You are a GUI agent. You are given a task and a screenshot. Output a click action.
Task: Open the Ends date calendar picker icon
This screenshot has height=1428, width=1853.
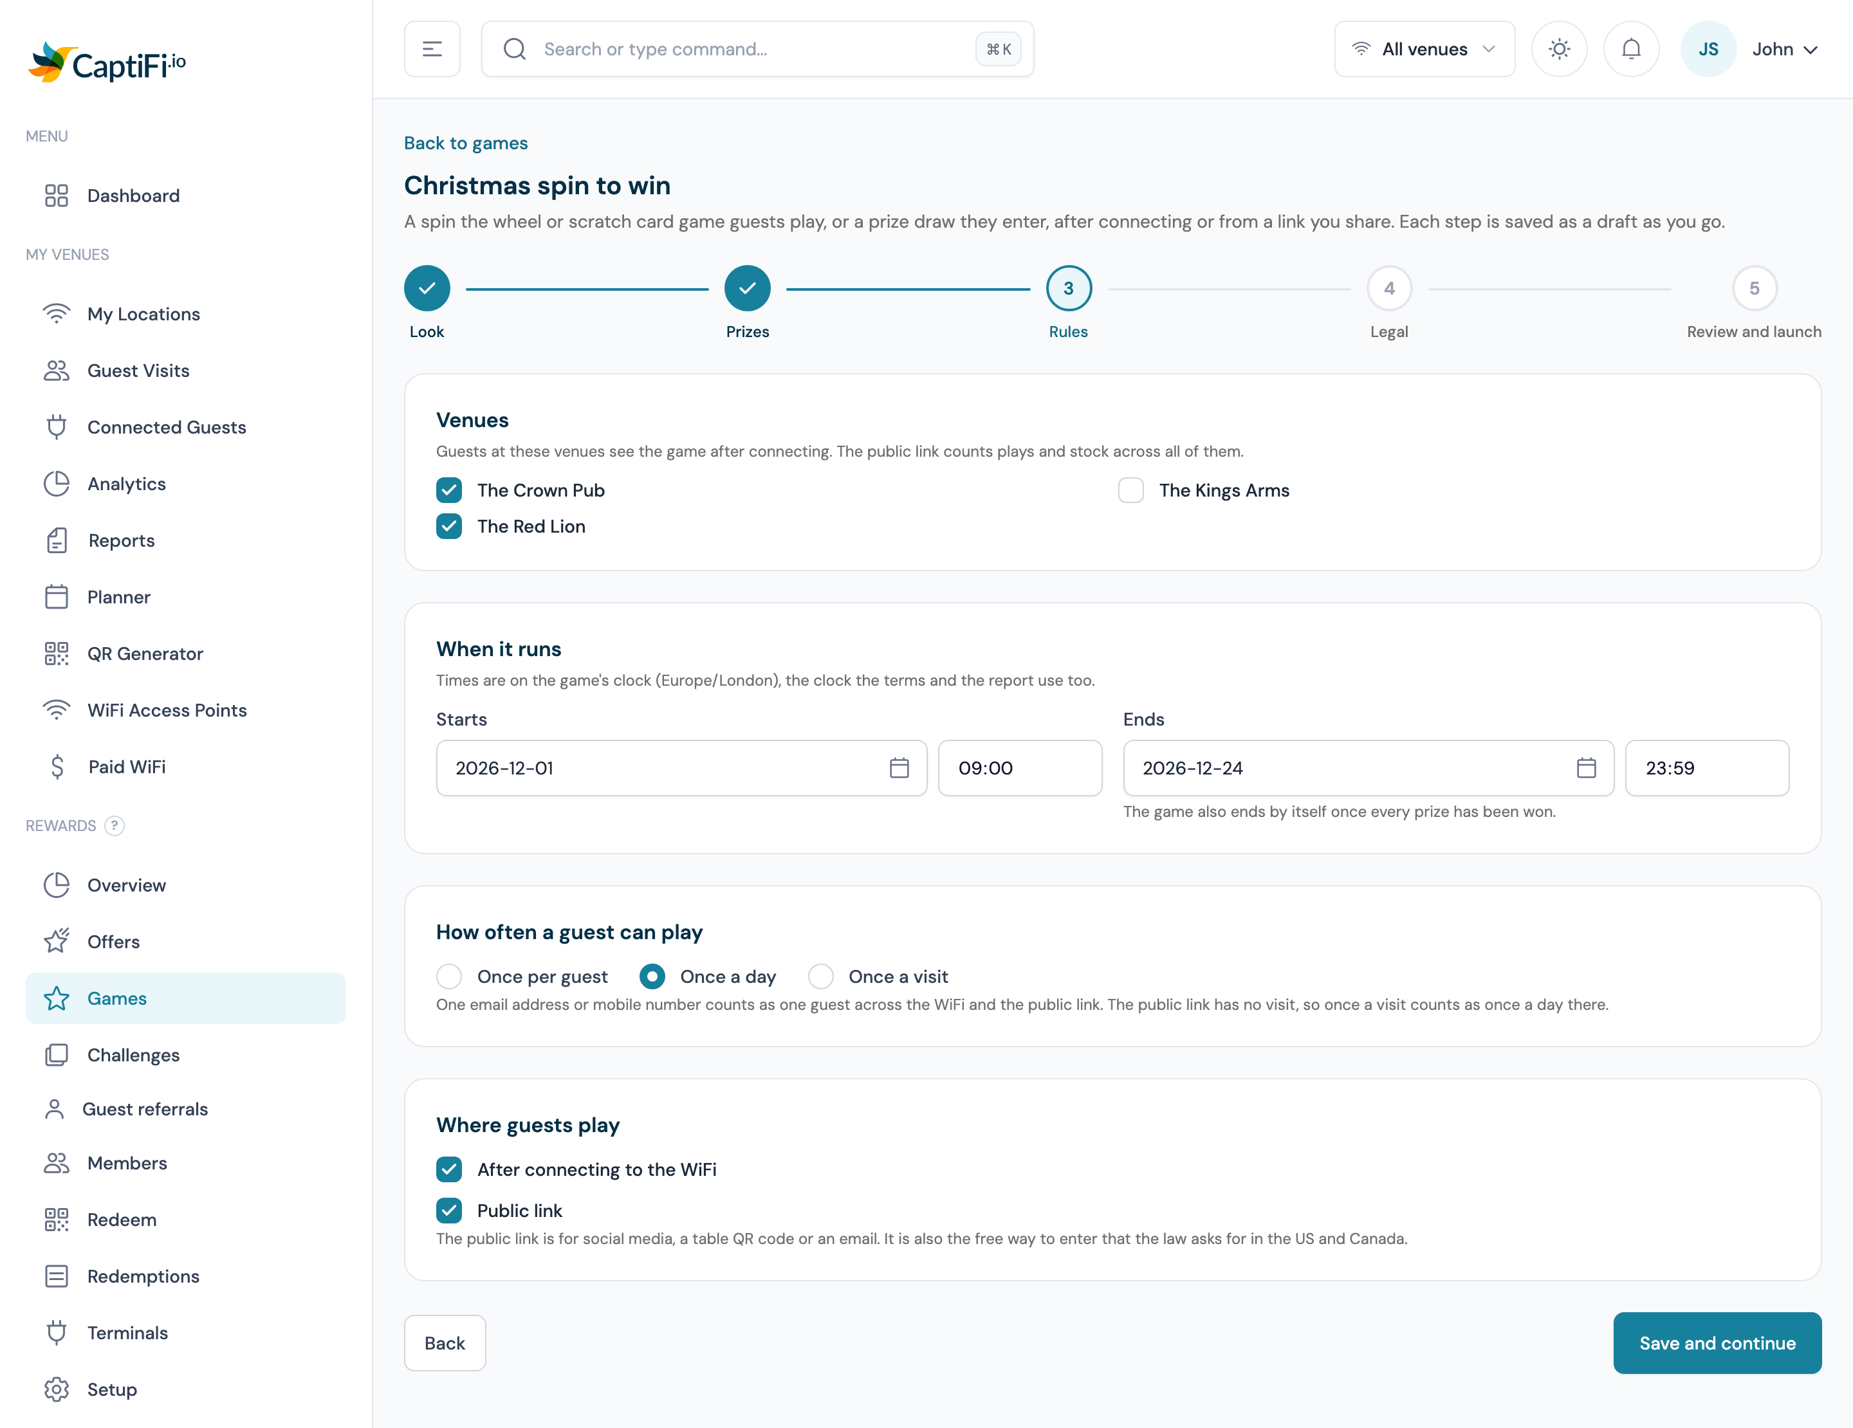coord(1586,767)
